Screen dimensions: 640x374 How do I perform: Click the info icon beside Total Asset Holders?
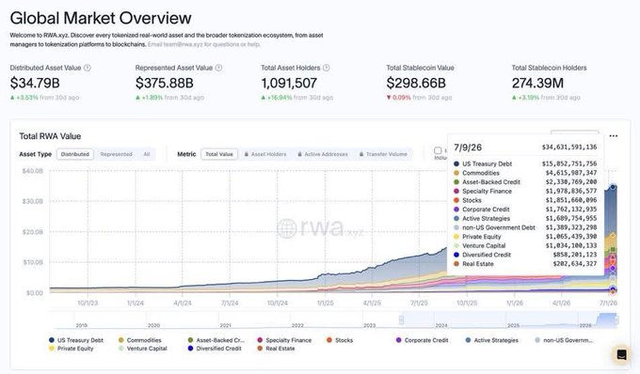327,68
